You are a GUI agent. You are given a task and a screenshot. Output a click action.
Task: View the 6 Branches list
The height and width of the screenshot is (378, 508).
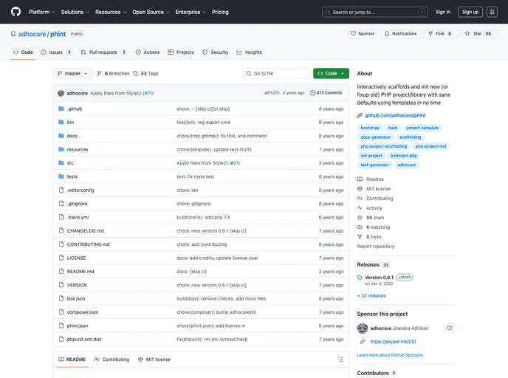(113, 74)
